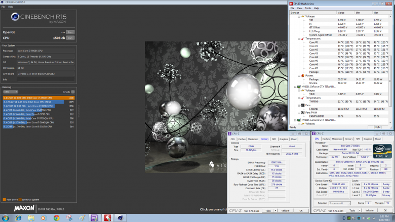Switch to Memory tab in right CPU-Z
The image size is (395, 222).
coord(348,139)
